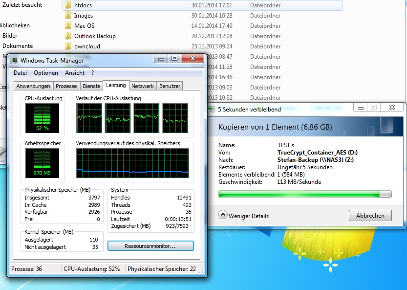Open the Bilder library

coord(10,36)
